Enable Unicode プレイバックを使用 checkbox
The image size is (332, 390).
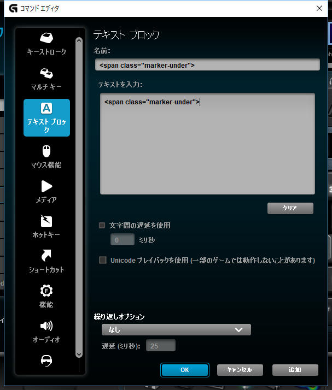[103, 260]
